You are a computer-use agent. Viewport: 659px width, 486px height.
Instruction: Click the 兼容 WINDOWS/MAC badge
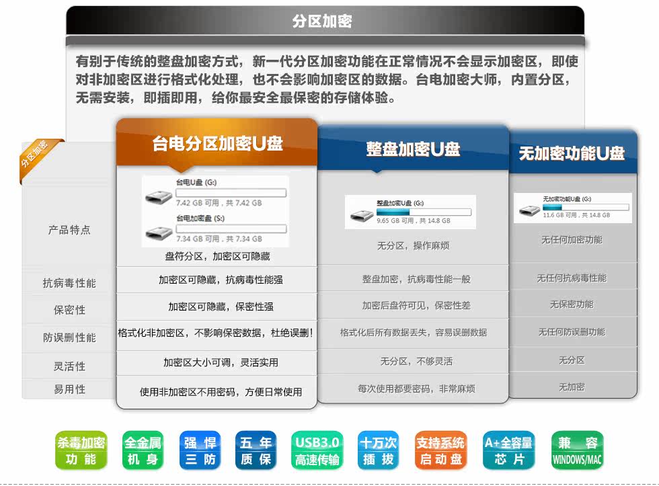coord(577,450)
